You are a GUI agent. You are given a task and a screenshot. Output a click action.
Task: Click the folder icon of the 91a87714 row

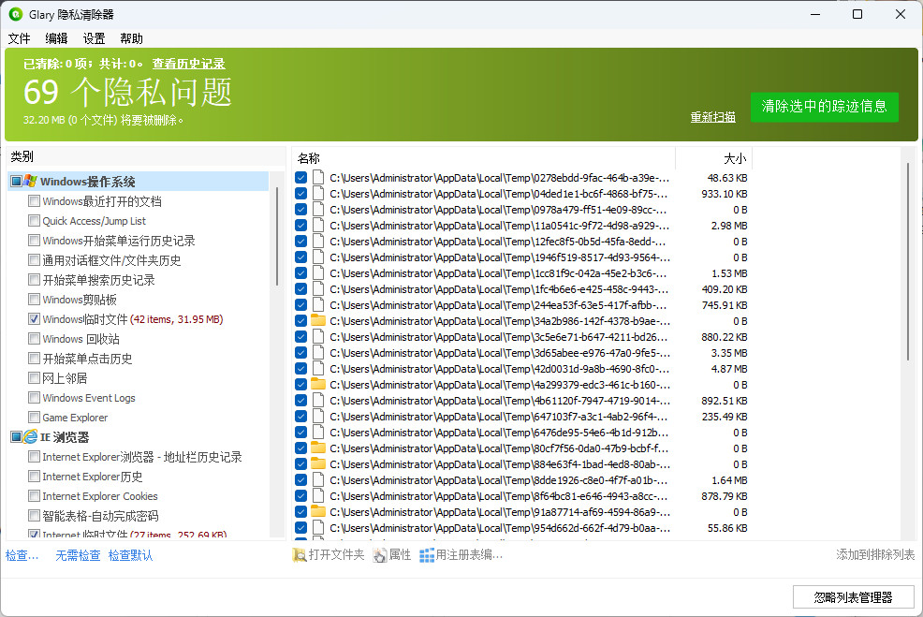[318, 511]
